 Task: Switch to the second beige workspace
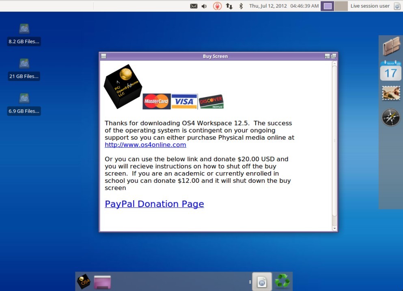341,6
